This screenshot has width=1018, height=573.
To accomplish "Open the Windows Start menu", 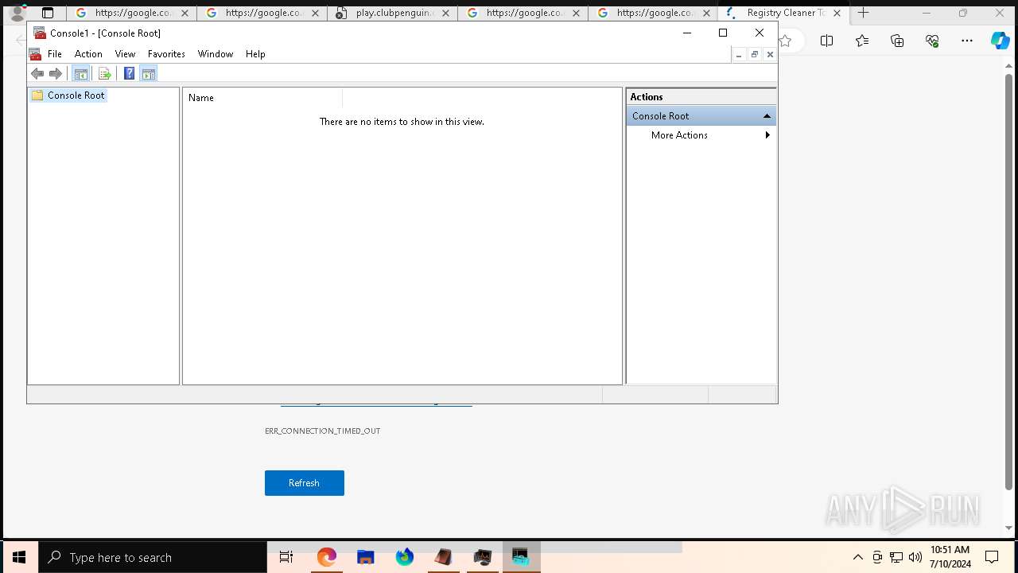I will tap(19, 557).
